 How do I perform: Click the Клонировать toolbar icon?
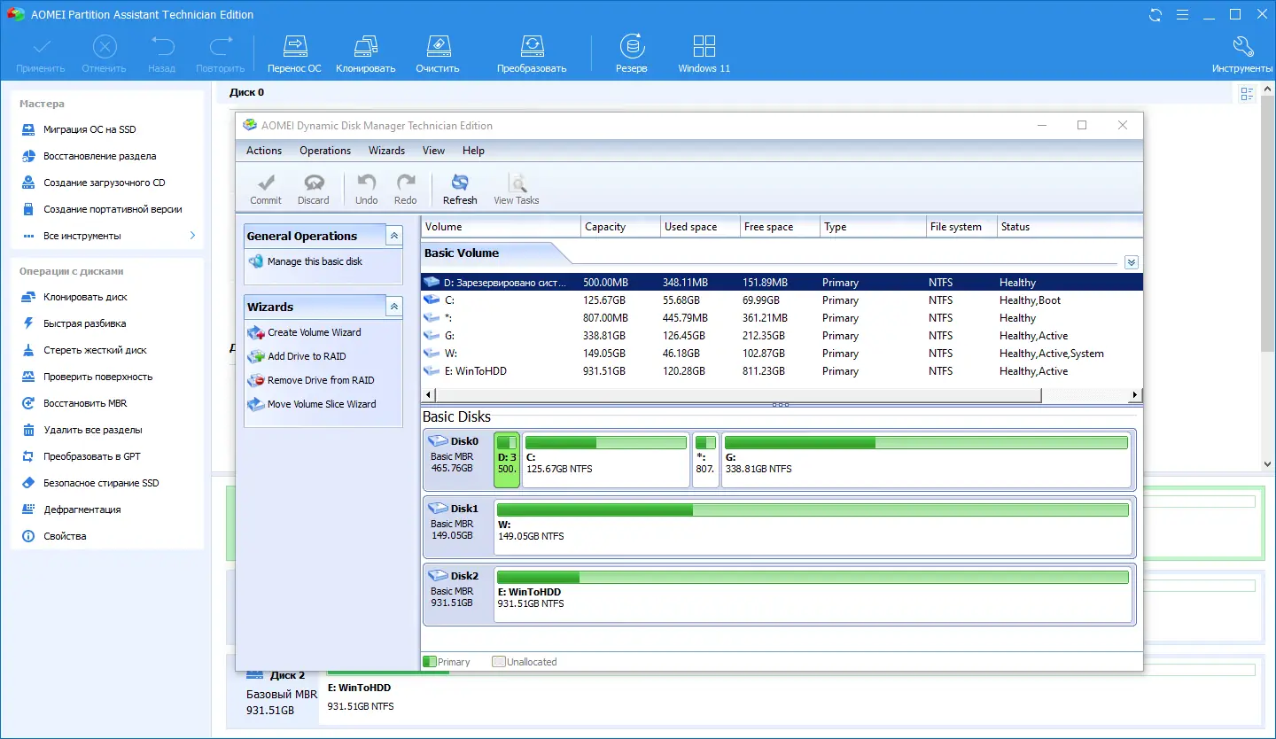tap(365, 47)
